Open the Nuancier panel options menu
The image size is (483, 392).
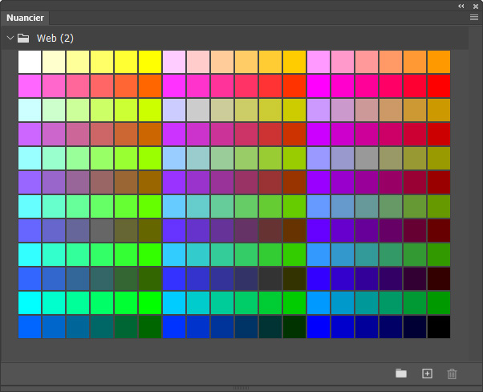pyautogui.click(x=474, y=18)
